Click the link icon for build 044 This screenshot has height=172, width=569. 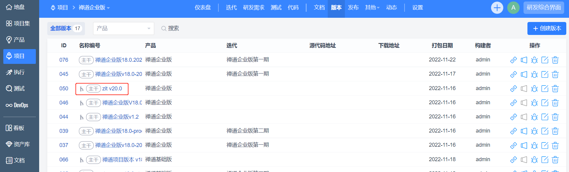pyautogui.click(x=514, y=117)
